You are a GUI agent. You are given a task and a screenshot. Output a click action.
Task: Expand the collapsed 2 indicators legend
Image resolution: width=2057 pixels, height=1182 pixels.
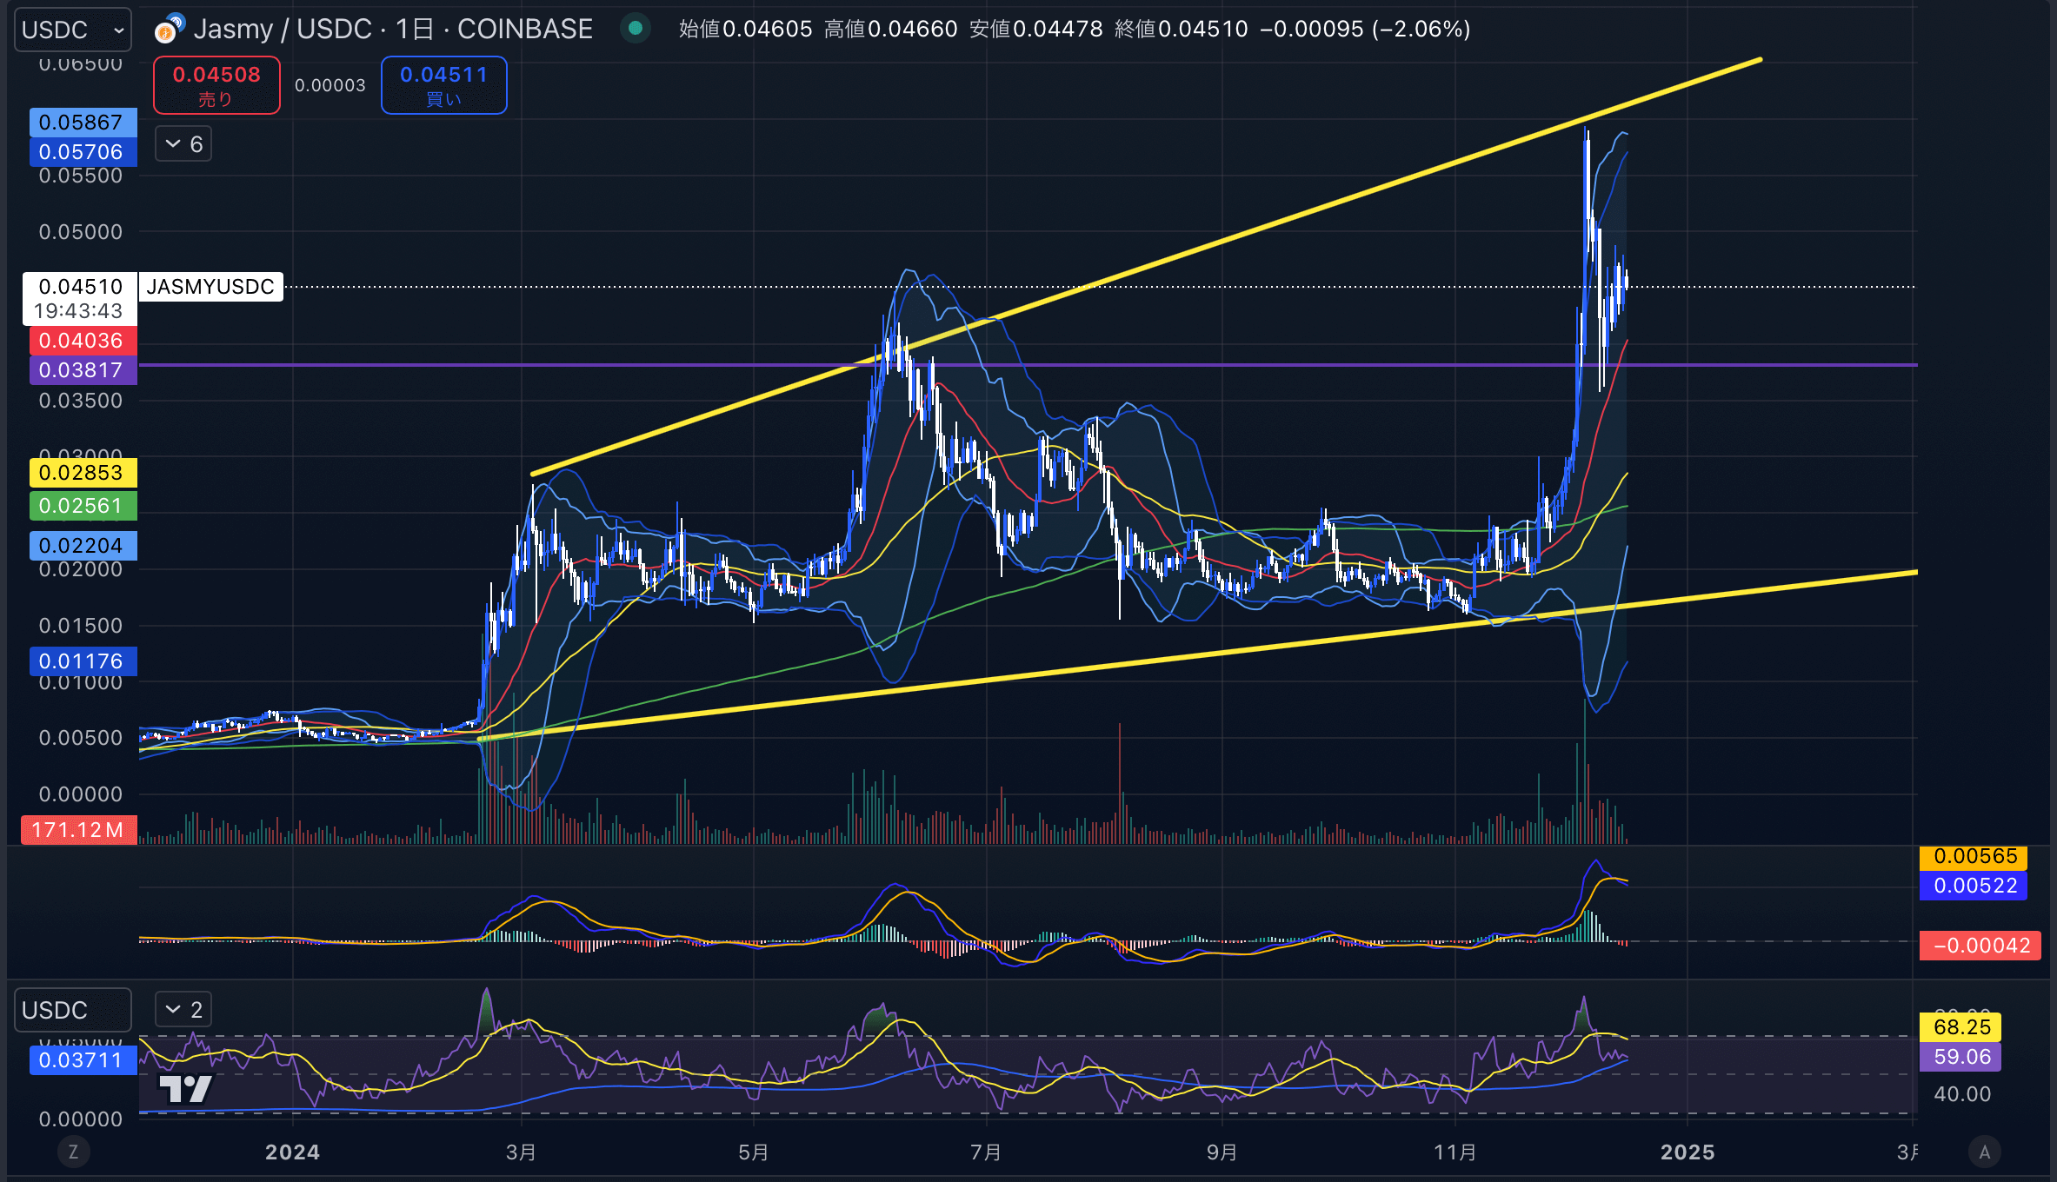[x=183, y=1010]
